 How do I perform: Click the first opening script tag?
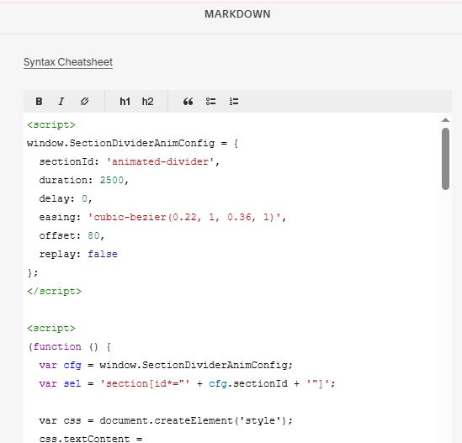coord(51,124)
